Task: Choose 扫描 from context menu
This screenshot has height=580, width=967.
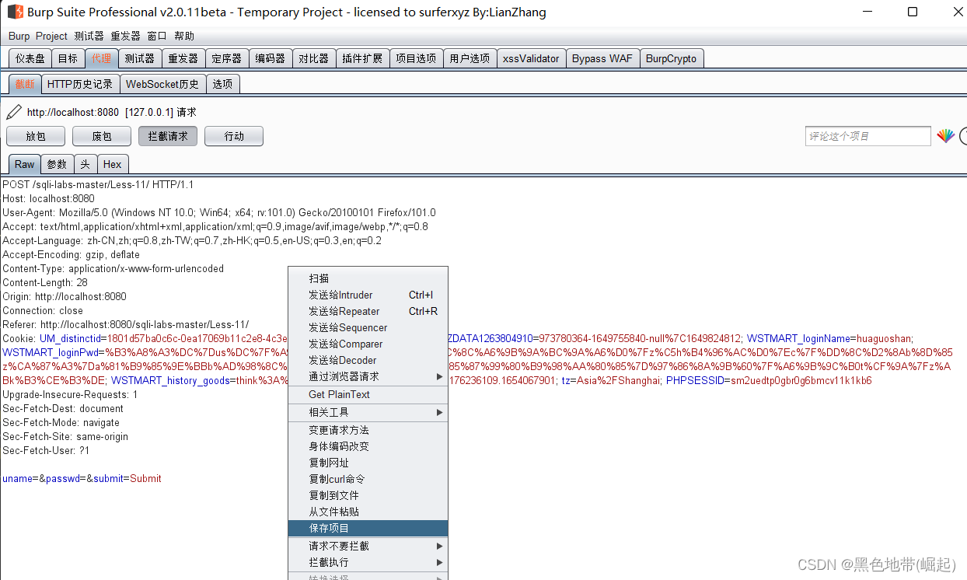Action: pos(368,278)
